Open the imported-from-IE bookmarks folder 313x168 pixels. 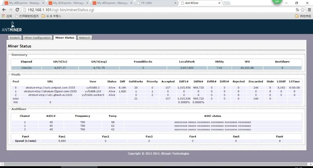(51, 16)
